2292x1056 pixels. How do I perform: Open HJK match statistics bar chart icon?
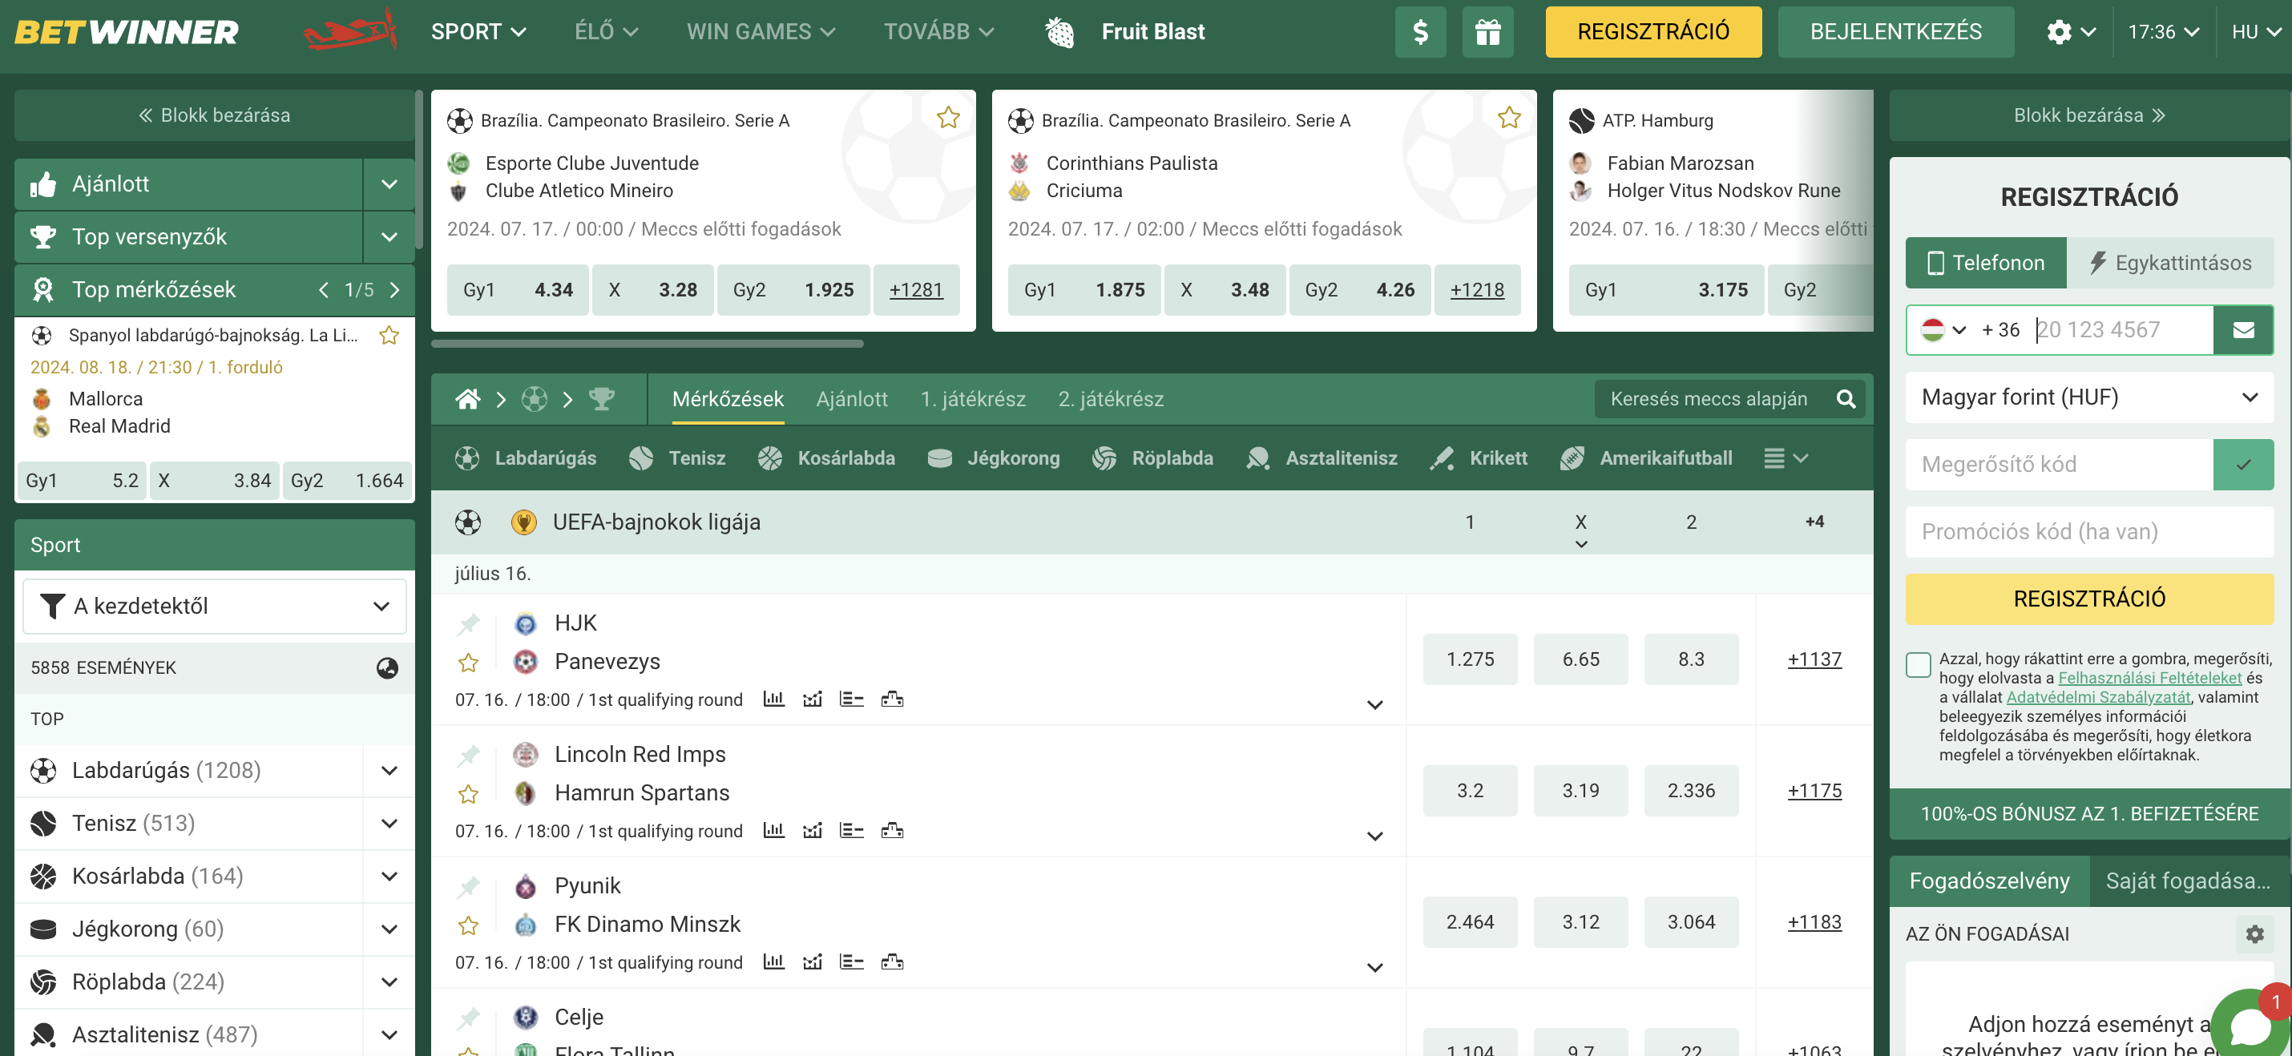click(773, 699)
